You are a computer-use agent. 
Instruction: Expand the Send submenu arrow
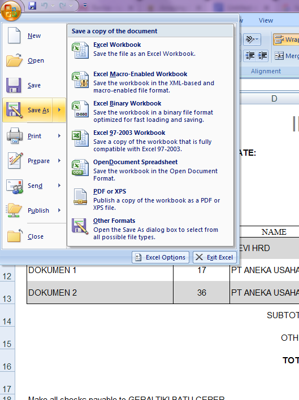[59, 186]
